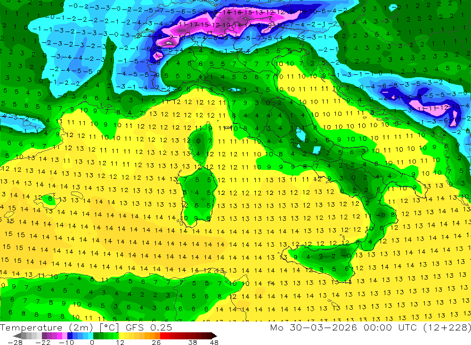Click the "GFS 0.25" model label
471x345 pixels.
click(x=149, y=327)
